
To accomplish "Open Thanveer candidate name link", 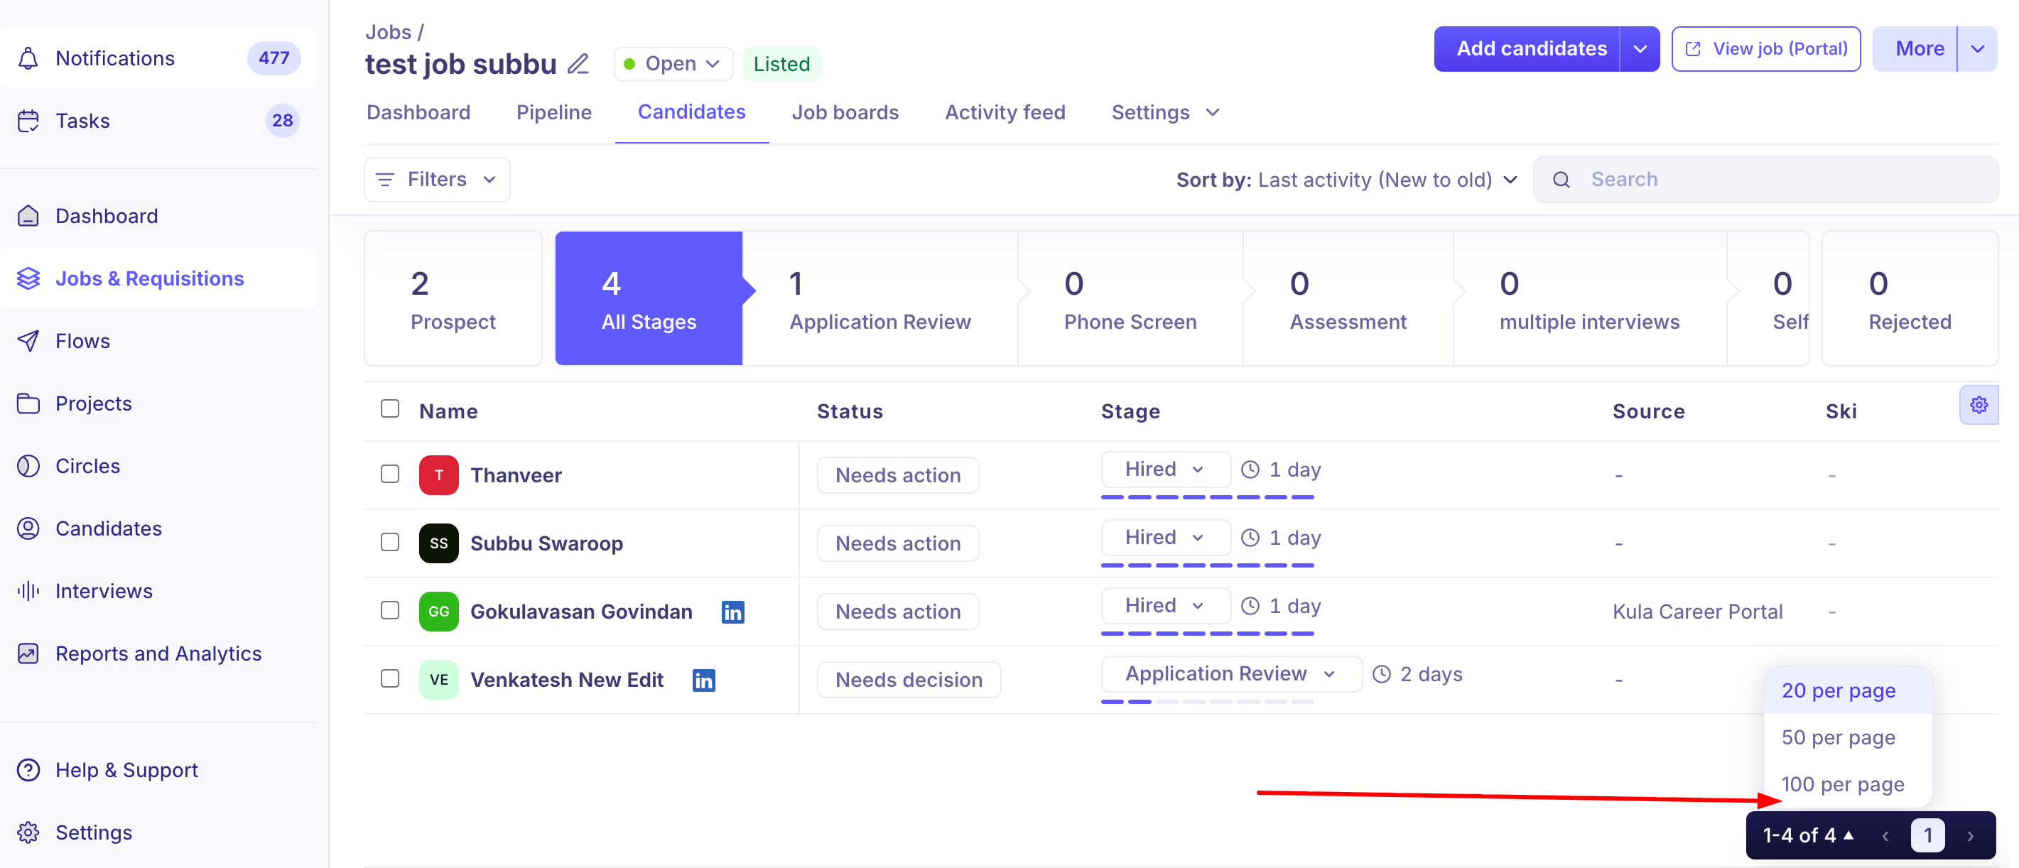I will pyautogui.click(x=516, y=475).
